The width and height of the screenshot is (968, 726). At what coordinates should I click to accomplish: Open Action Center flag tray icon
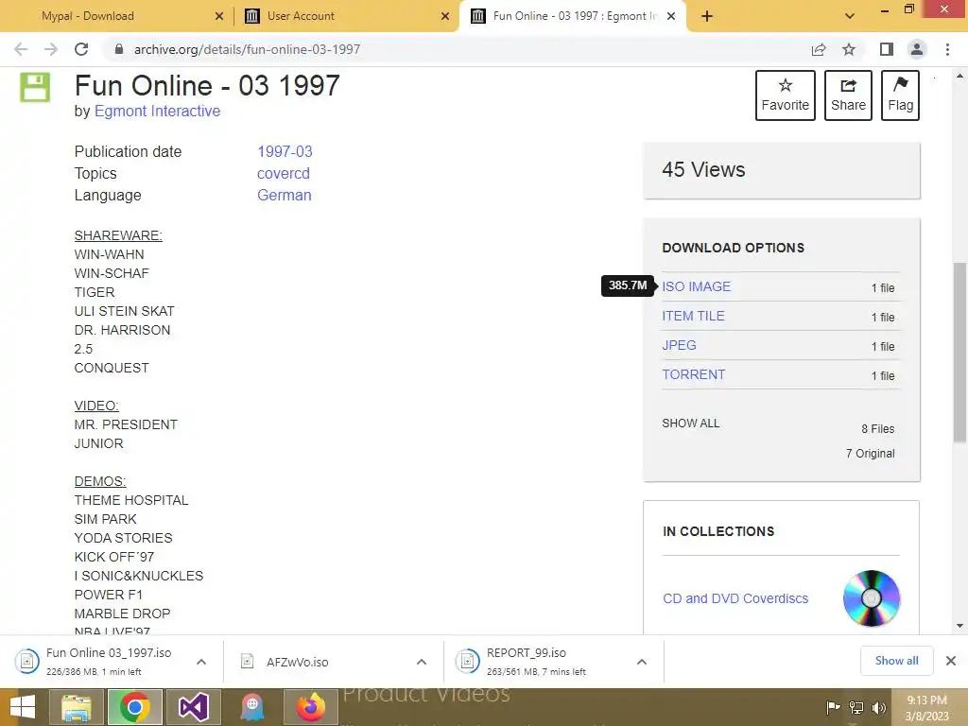[x=833, y=707]
